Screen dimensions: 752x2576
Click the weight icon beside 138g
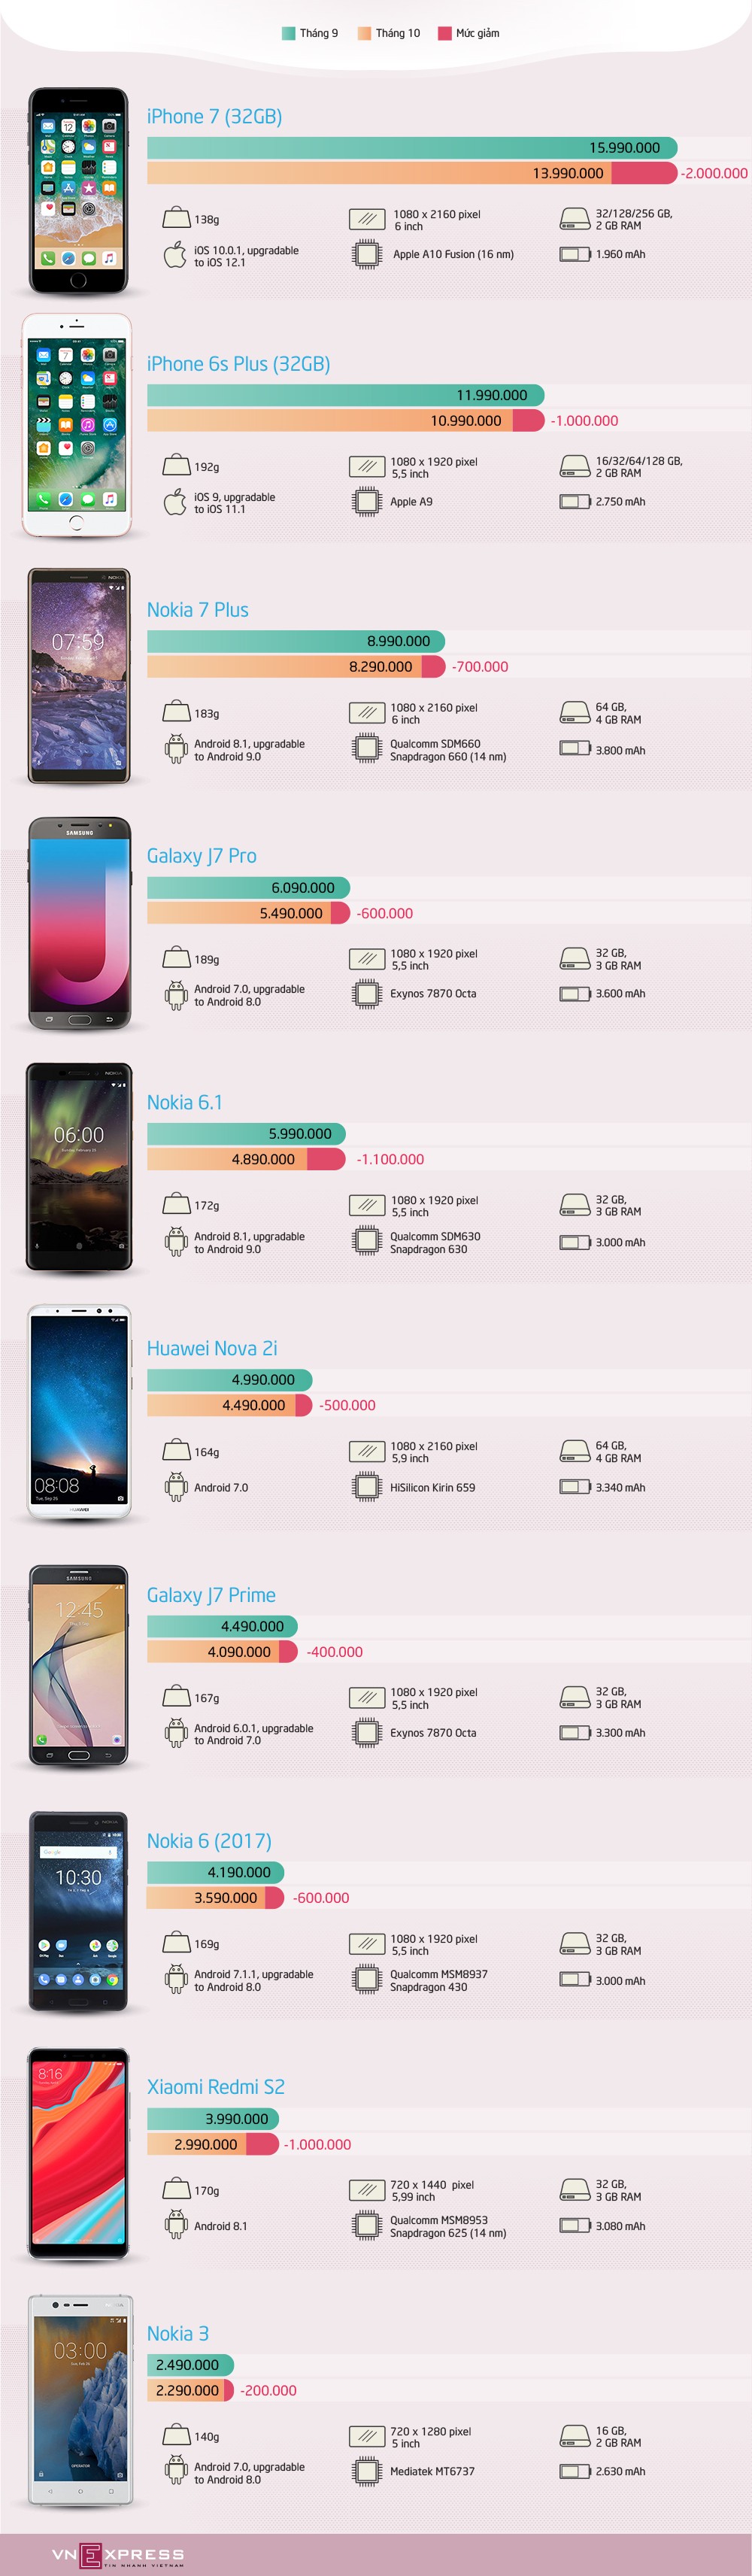pos(176,217)
